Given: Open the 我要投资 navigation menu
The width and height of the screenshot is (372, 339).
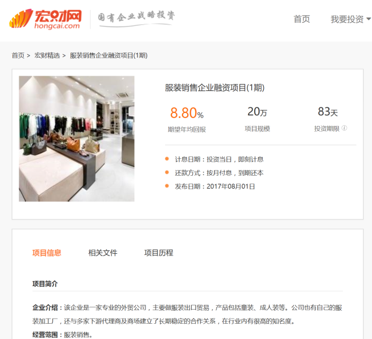Looking at the screenshot, I should tap(347, 19).
